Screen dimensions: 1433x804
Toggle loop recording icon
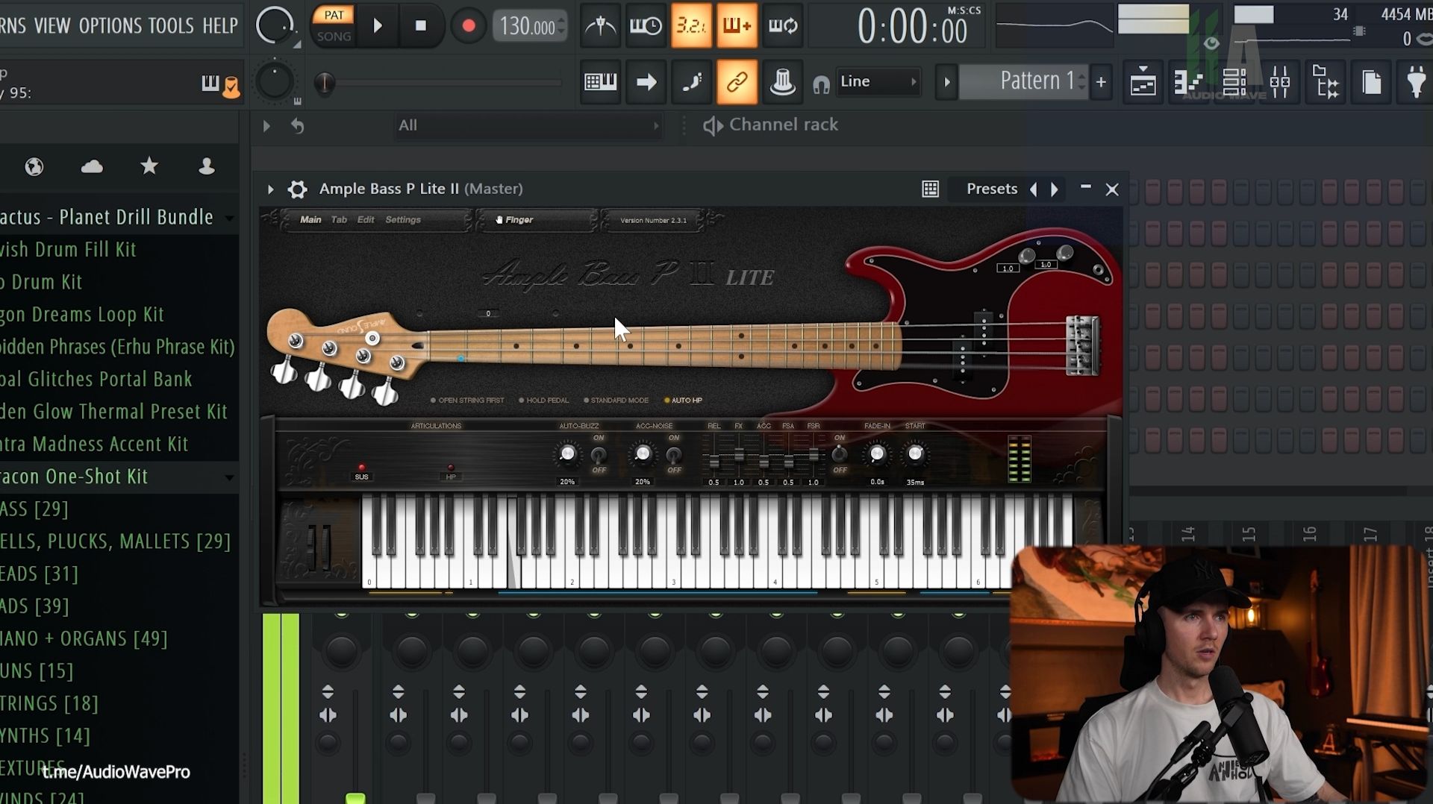pyautogui.click(x=783, y=26)
